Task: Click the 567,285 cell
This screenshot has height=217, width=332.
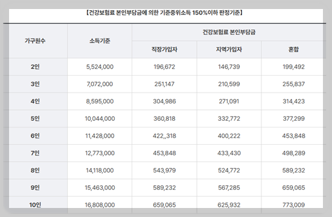Action: pyautogui.click(x=229, y=188)
